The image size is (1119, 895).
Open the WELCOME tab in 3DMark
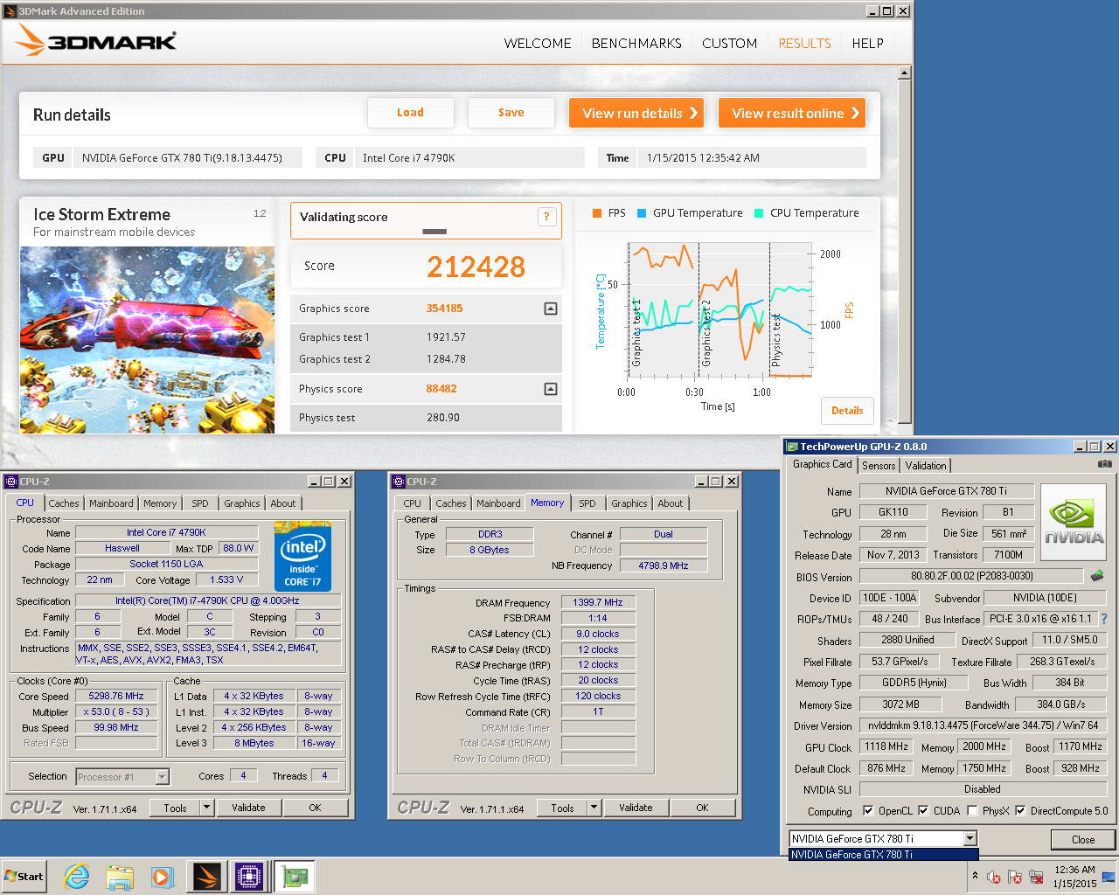pyautogui.click(x=538, y=43)
